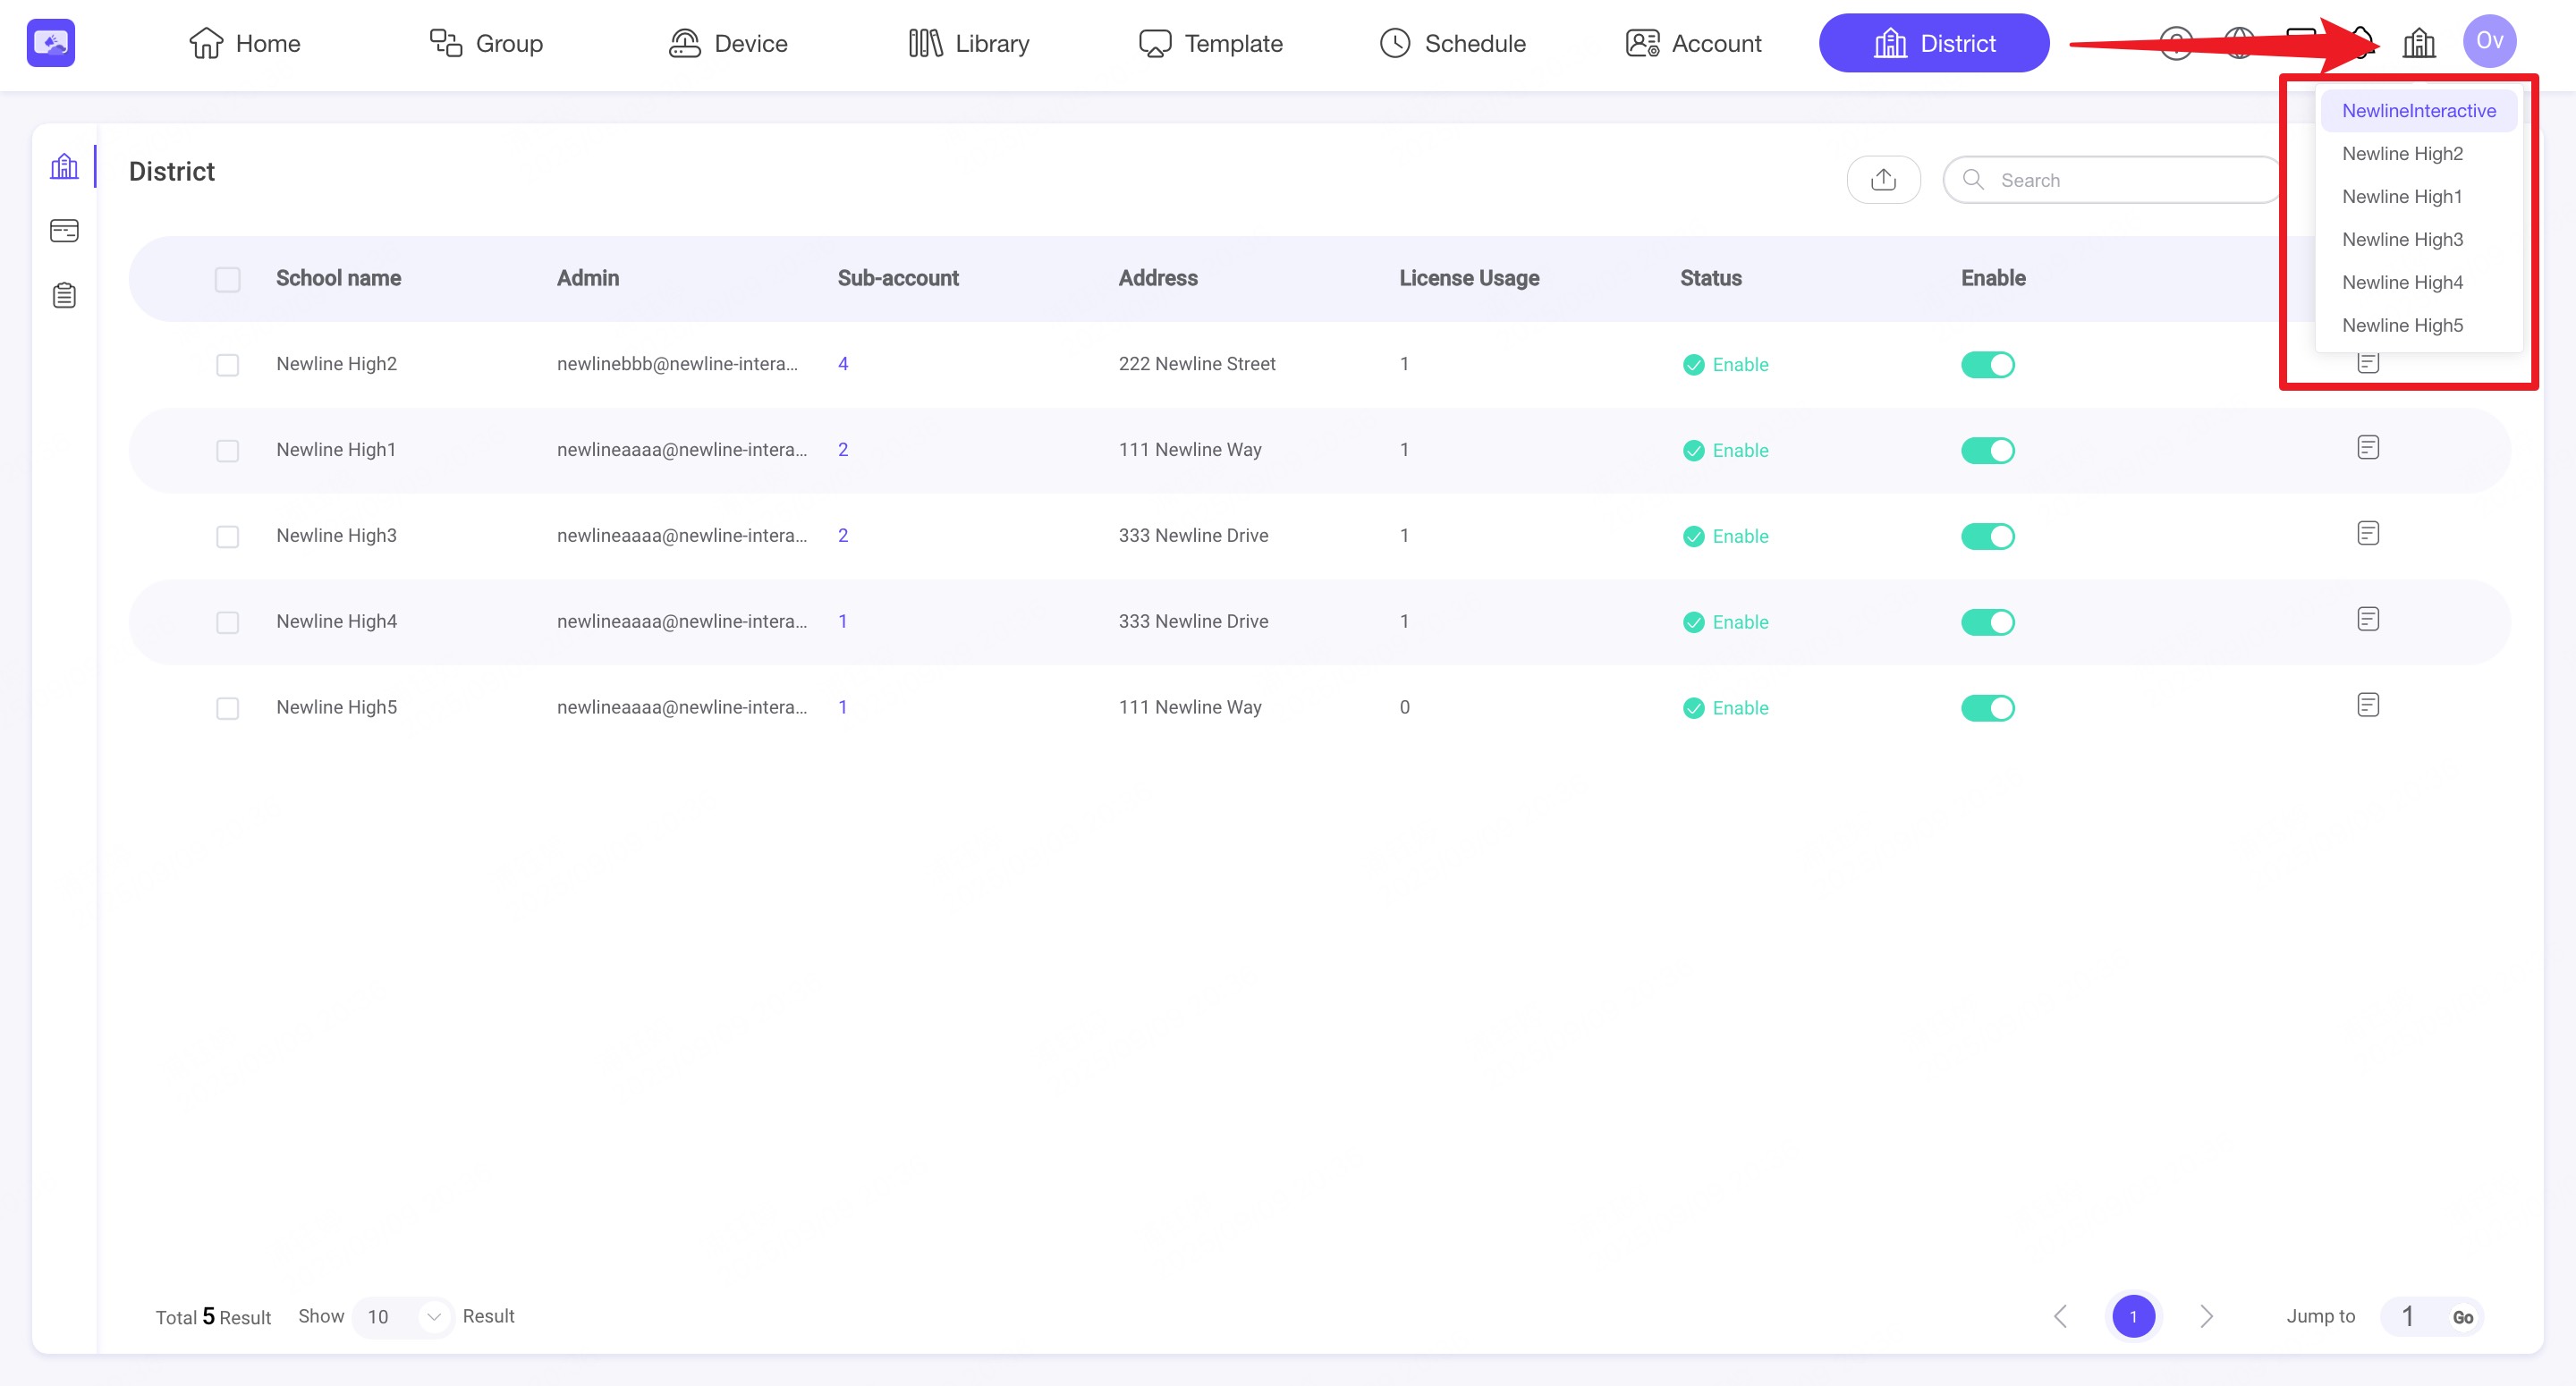Select Newline High4 in the school dropdown
This screenshot has height=1386, width=2576.
pyautogui.click(x=2402, y=283)
